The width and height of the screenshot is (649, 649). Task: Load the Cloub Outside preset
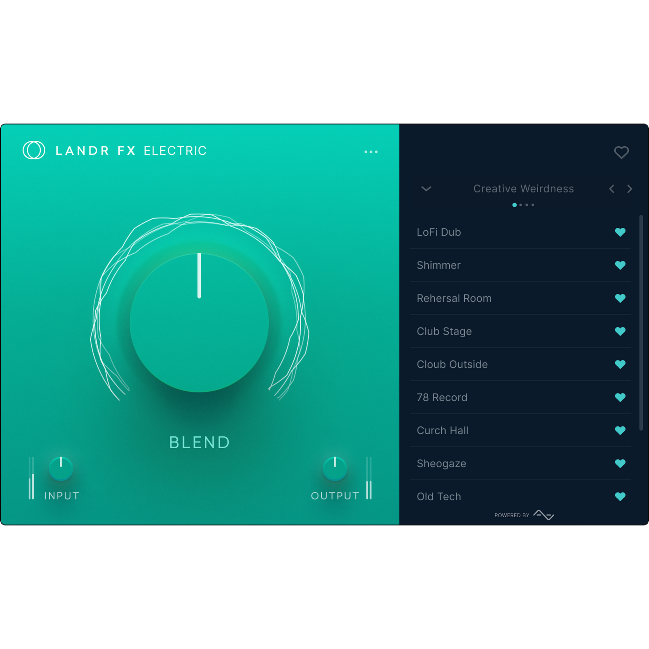[x=452, y=364]
